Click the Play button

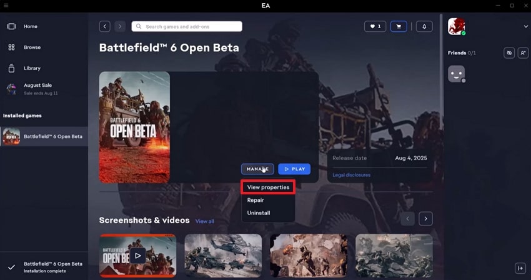[294, 169]
